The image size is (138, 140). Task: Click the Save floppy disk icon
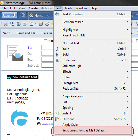click(40, 24)
